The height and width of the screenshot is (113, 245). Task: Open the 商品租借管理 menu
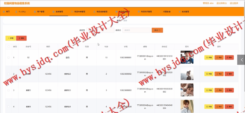click(123, 12)
